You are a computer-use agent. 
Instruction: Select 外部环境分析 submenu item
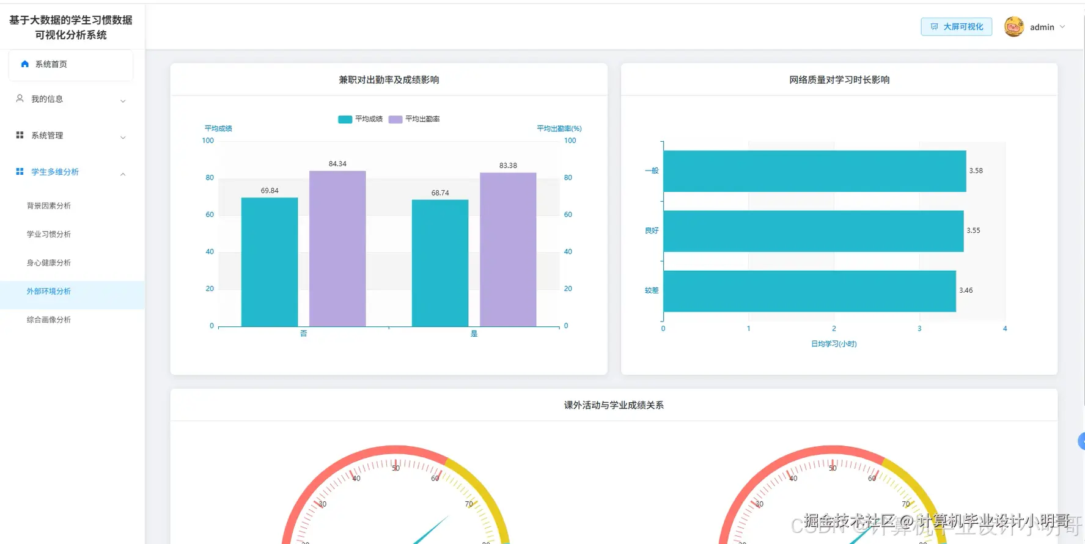72,295
